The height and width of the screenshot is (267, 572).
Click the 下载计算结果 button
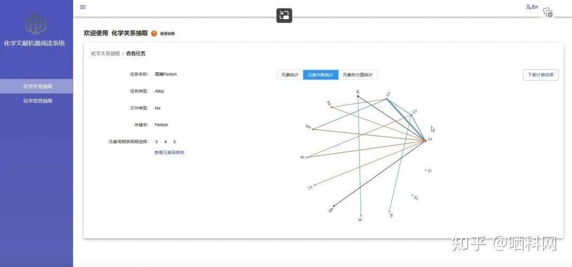tap(540, 75)
